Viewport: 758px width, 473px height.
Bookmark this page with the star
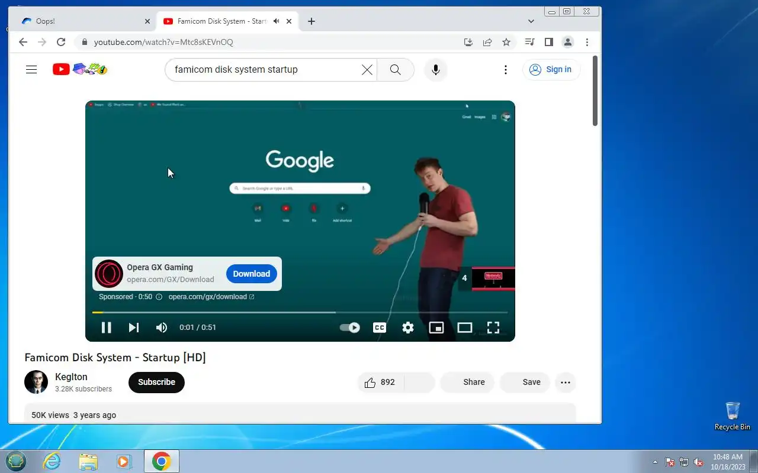pyautogui.click(x=506, y=42)
